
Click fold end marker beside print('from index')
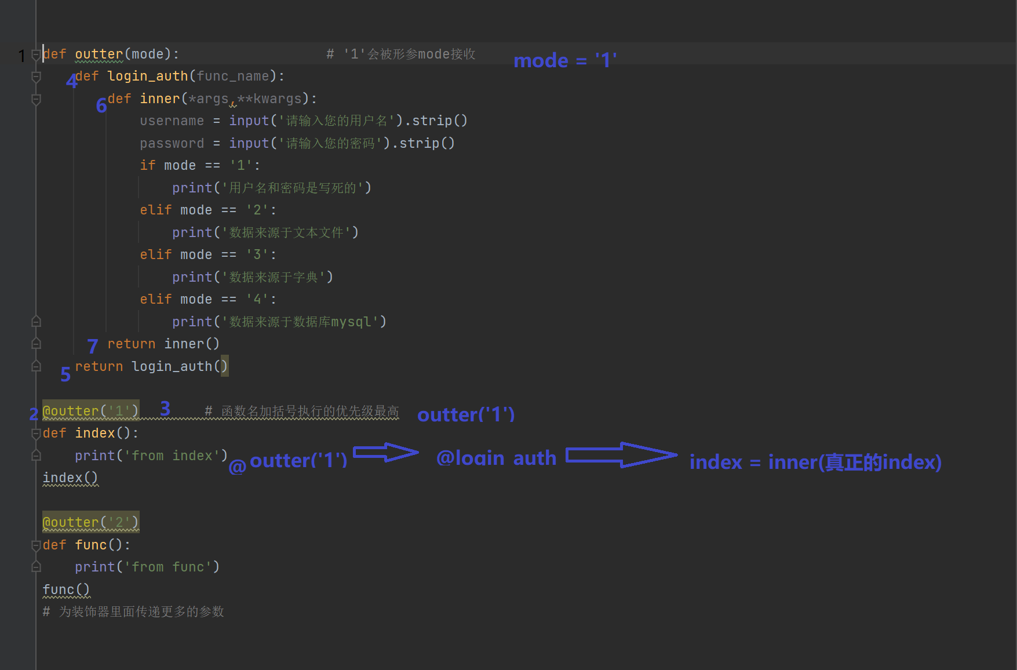click(36, 456)
